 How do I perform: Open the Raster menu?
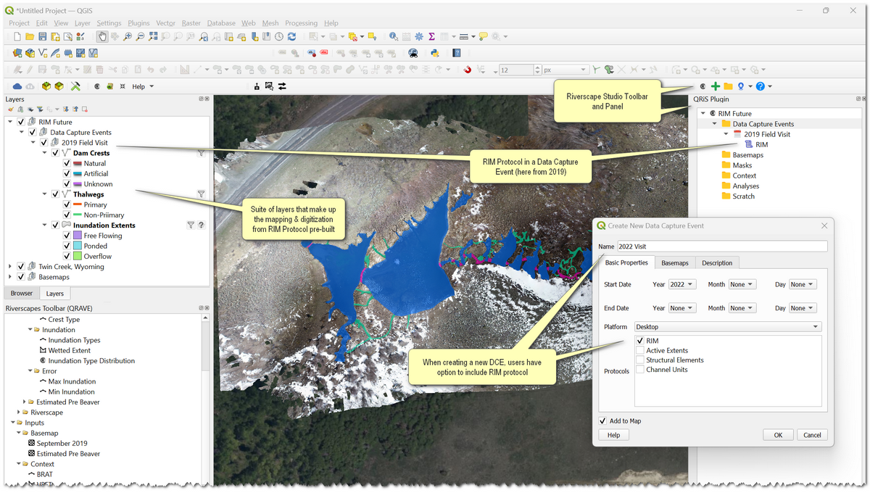tap(191, 23)
